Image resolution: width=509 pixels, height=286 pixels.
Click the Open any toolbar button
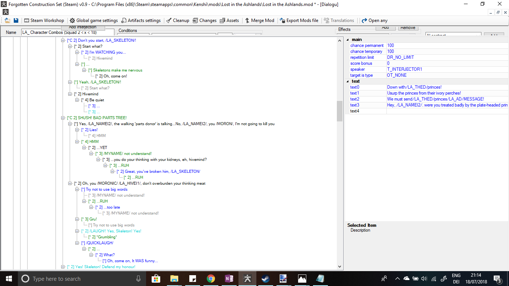pyautogui.click(x=374, y=20)
